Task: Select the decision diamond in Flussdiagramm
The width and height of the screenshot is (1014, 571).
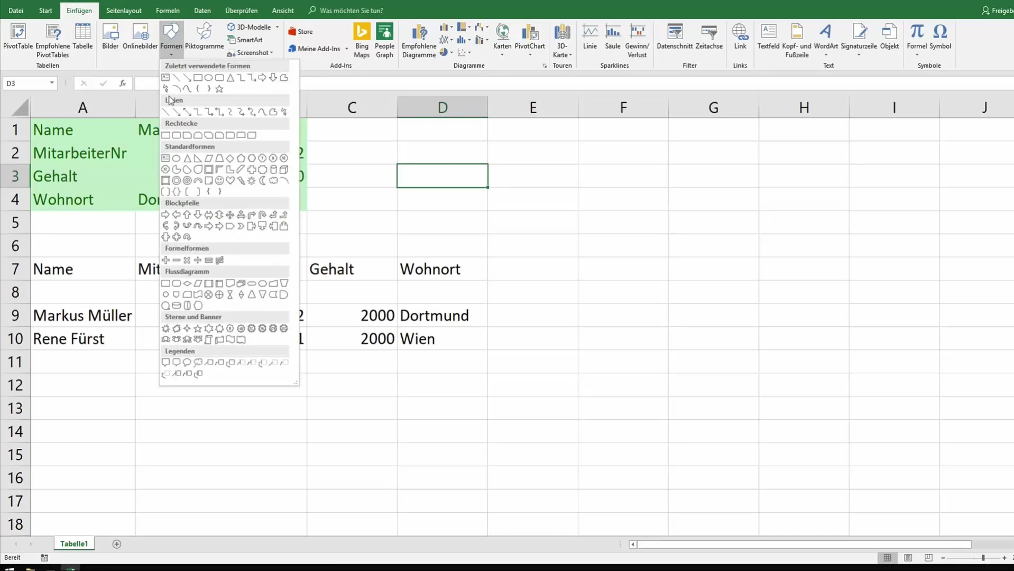Action: pos(187,283)
